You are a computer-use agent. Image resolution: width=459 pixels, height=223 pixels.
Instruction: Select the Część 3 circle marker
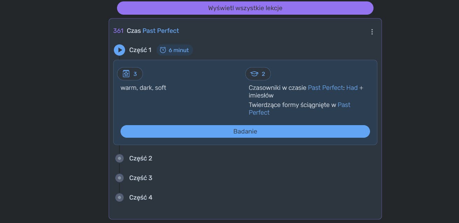119,178
